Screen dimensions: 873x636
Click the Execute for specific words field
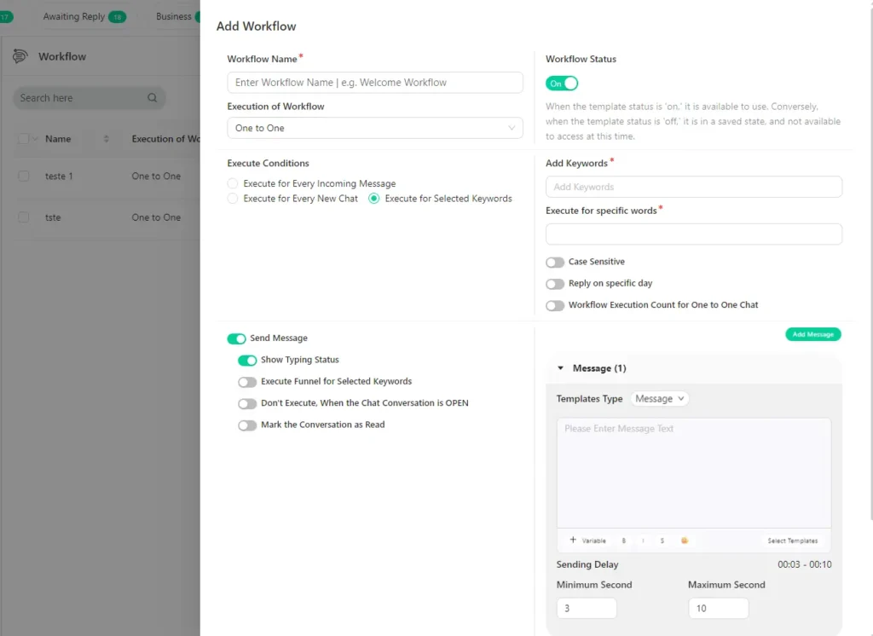694,234
